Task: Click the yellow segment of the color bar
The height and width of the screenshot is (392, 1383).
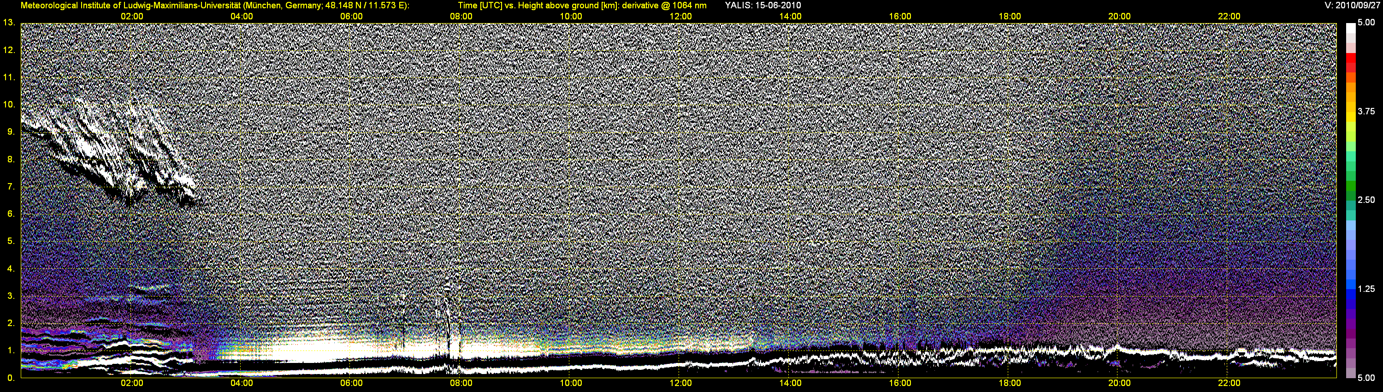Action: (1351, 117)
